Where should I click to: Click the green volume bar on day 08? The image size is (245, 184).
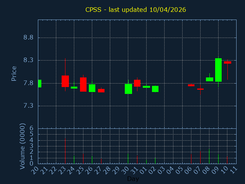(x=209, y=156)
